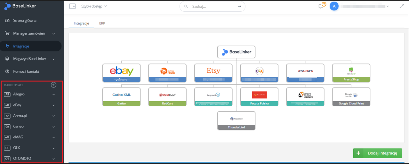This screenshot has width=409, height=164.
Task: Focus the Szukaj search field
Action: click(212, 6)
